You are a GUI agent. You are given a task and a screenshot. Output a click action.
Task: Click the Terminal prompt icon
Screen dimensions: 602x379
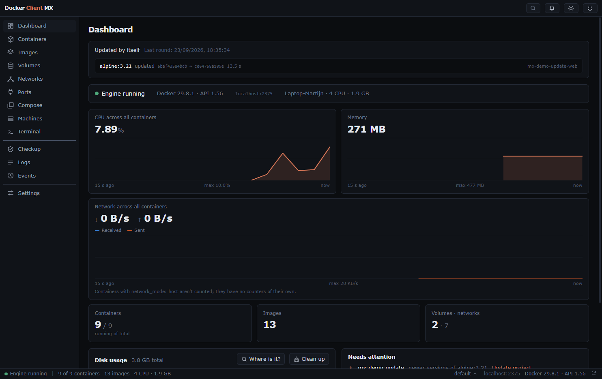11,131
